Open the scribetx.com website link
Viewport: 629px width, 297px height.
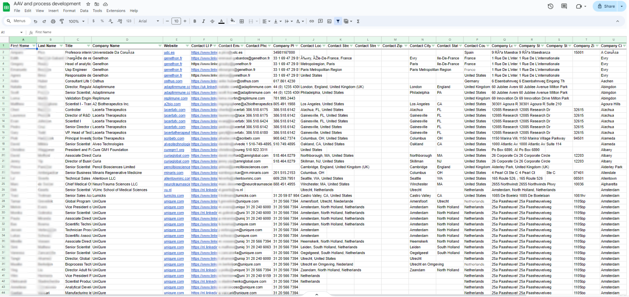174,138
